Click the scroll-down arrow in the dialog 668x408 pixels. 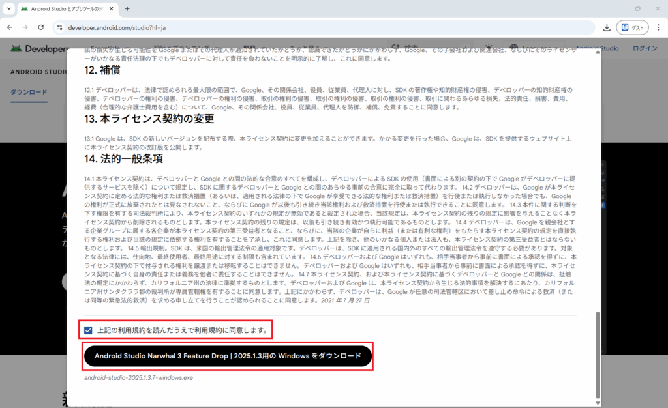[598, 403]
